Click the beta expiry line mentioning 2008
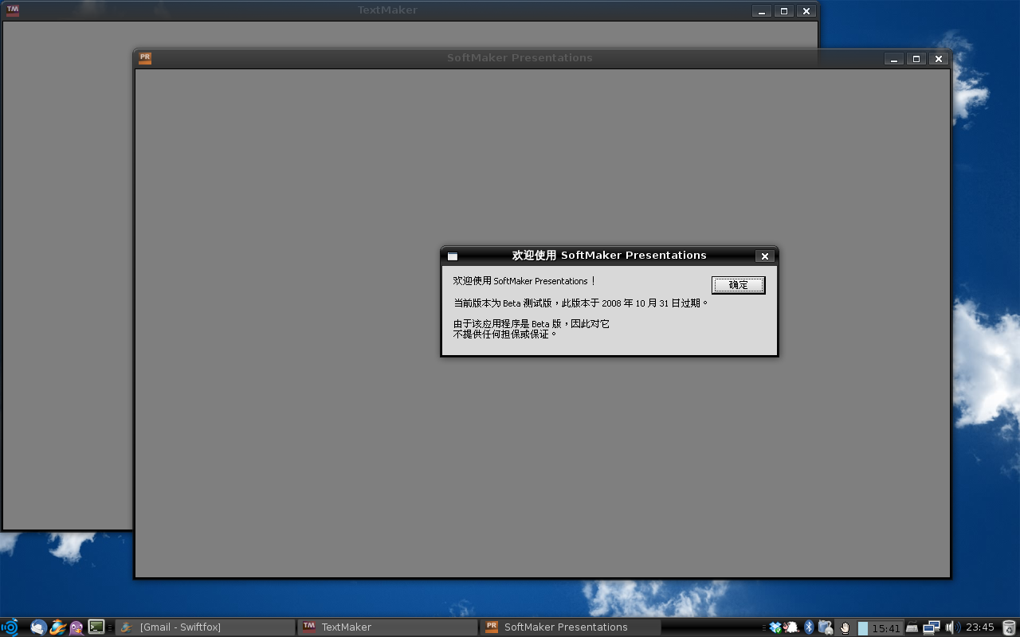 coord(581,303)
